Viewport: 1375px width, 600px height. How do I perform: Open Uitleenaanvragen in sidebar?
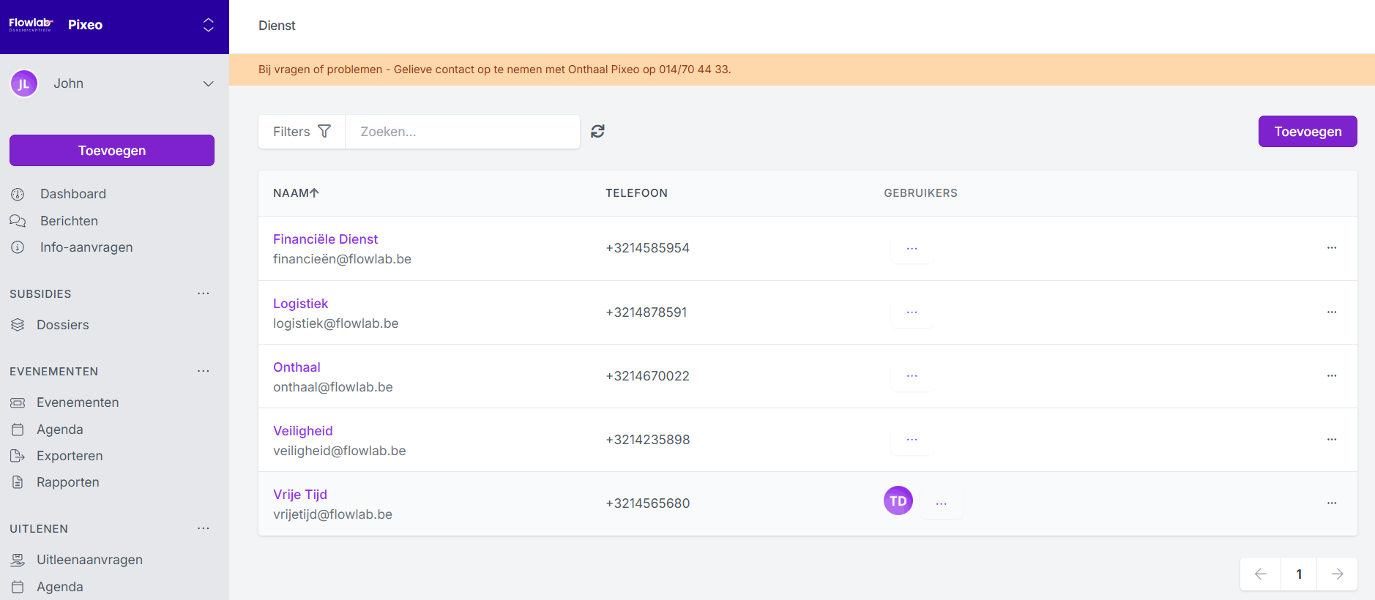89,560
